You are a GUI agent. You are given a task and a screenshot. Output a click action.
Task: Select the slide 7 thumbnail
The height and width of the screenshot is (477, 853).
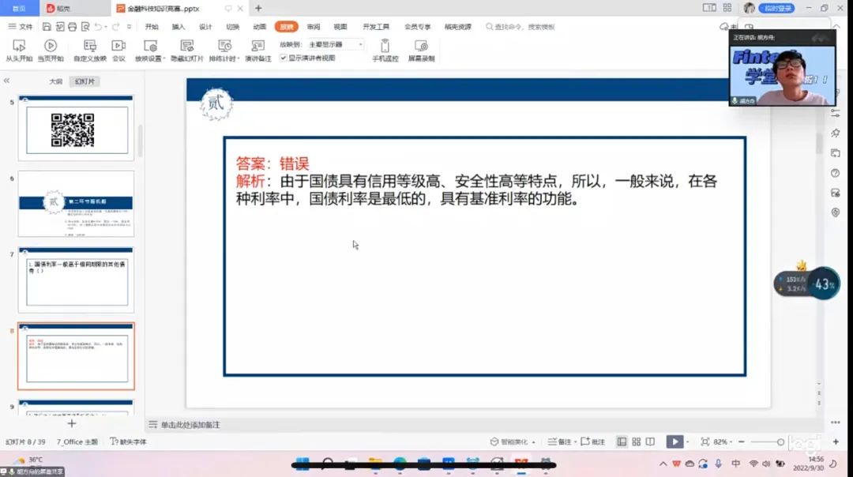click(x=77, y=279)
